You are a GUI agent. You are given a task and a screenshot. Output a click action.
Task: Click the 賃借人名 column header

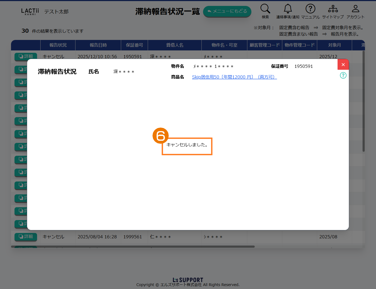click(175, 45)
